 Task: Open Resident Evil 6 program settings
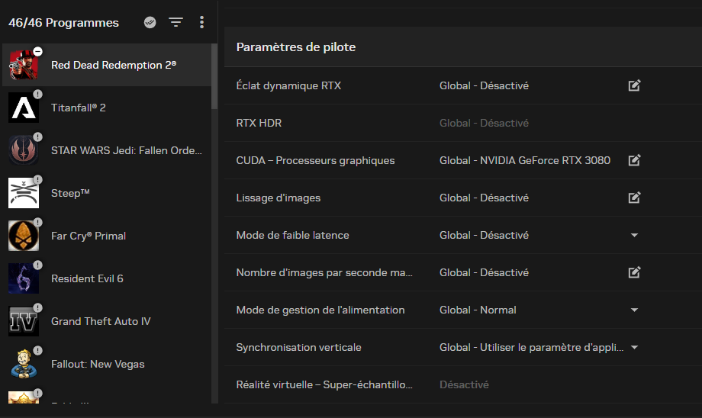point(87,278)
